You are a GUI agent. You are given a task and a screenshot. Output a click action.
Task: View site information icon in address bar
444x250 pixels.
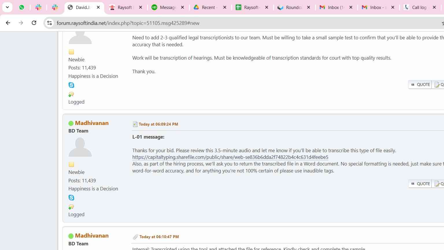(x=49, y=23)
